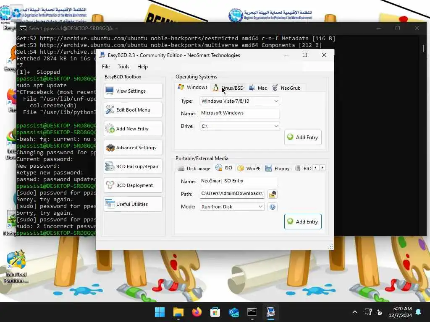Click the penguin icon on the Linux/BSD tab
The height and width of the screenshot is (322, 430).
point(216,88)
